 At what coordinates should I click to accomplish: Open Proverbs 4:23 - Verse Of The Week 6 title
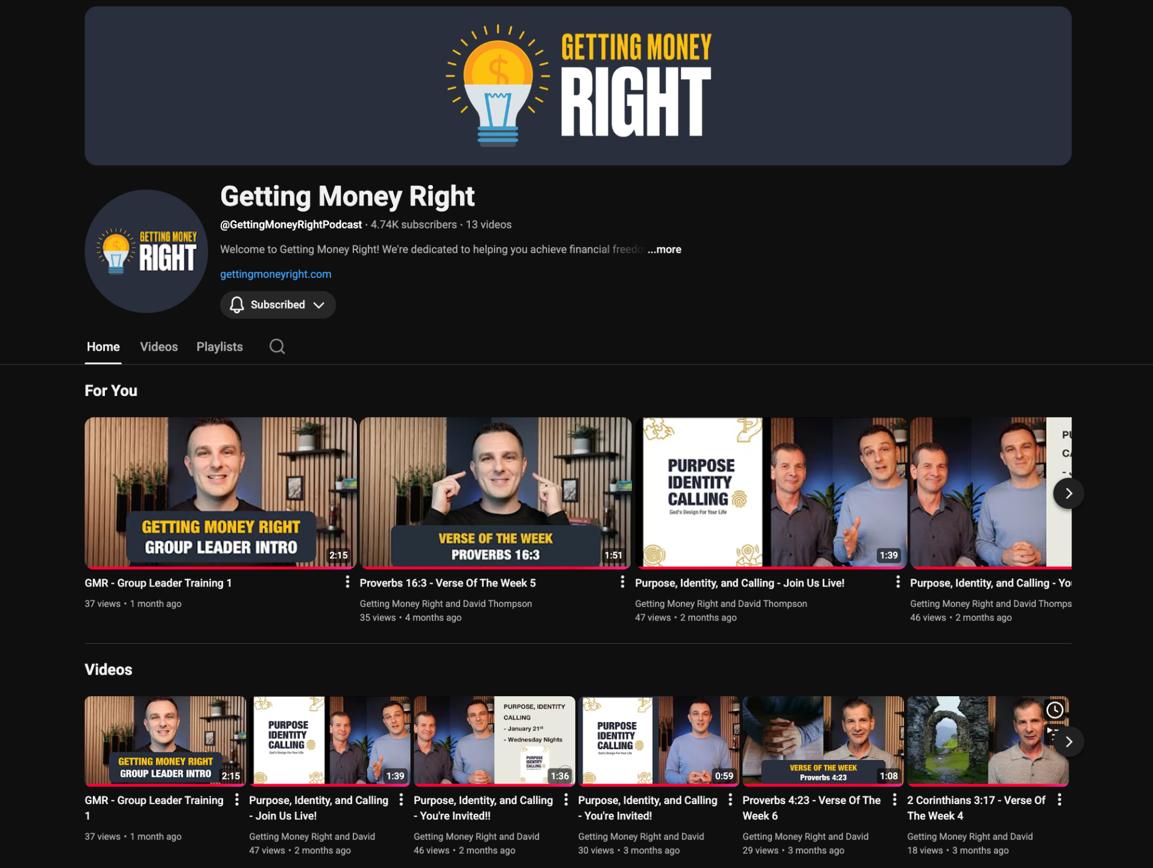[x=812, y=808]
